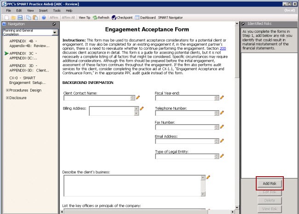Click the blue Help icon in toolbar
Image resolution: width=299 pixels, height=214 pixels.
pyautogui.click(x=44, y=18)
